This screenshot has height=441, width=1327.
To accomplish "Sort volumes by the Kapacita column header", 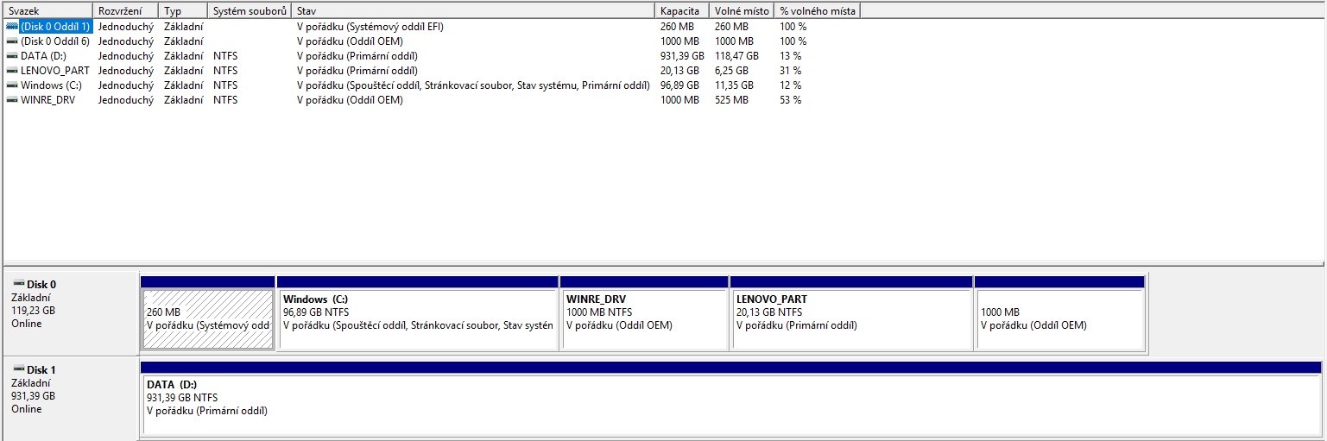I will click(x=680, y=10).
